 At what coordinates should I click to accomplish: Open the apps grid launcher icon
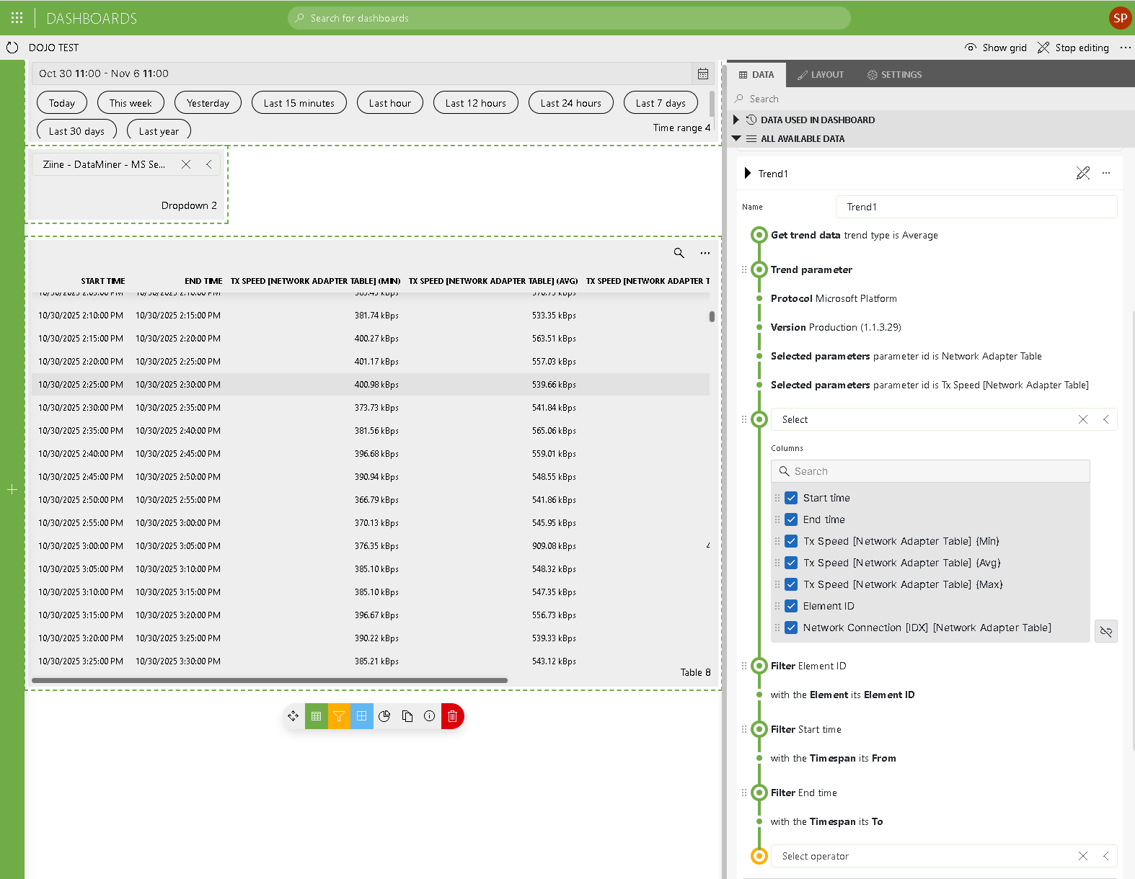(17, 18)
